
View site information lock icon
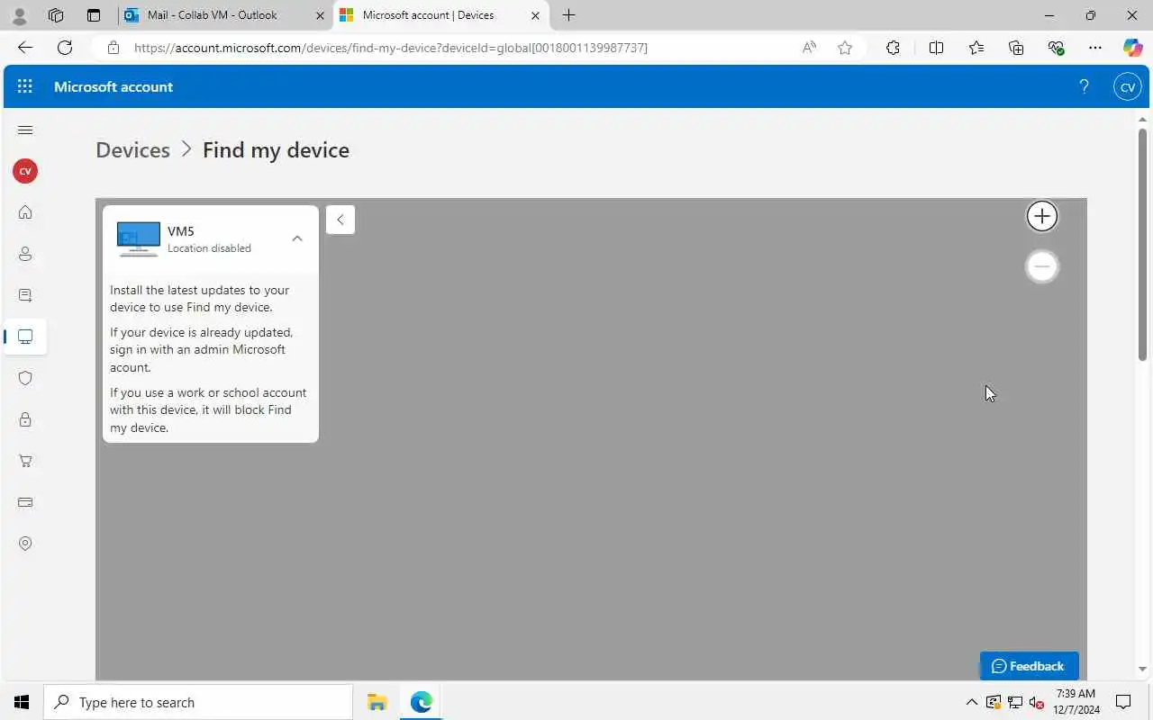point(113,48)
